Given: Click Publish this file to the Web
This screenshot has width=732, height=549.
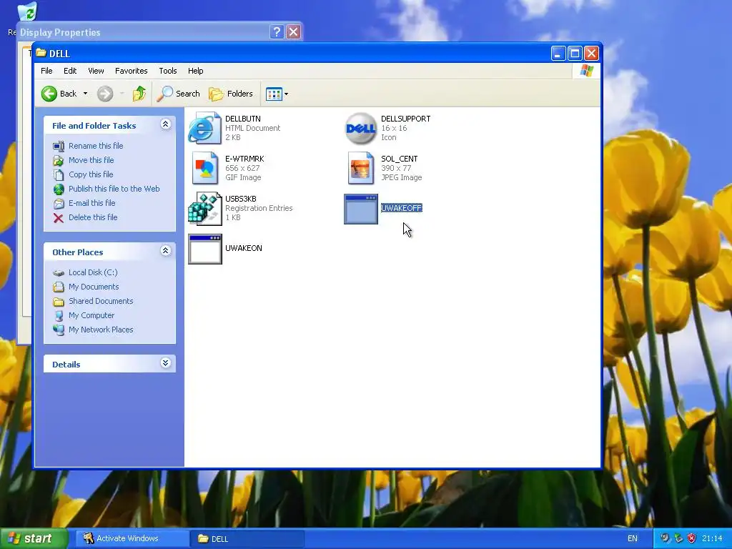Looking at the screenshot, I should coord(114,189).
